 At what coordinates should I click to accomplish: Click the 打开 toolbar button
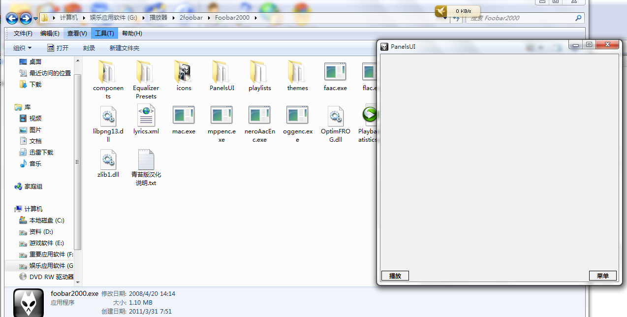point(58,48)
